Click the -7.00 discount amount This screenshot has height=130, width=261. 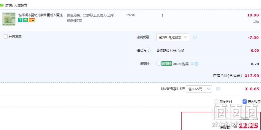pyautogui.click(x=253, y=38)
